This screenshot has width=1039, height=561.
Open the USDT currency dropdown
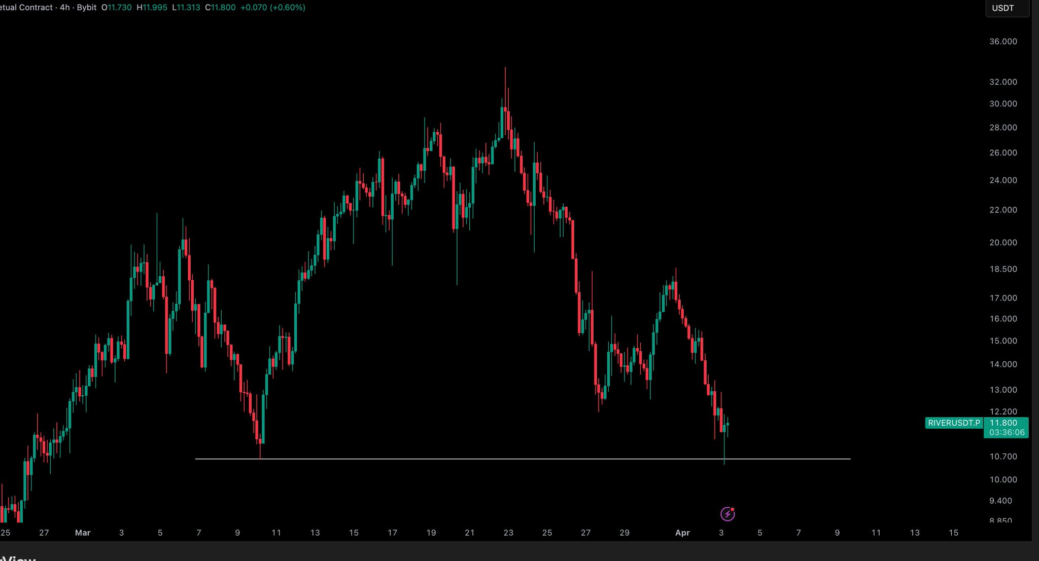coord(1007,8)
